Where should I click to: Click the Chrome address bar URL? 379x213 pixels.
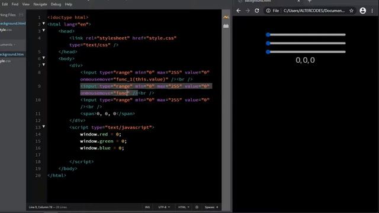pos(314,11)
